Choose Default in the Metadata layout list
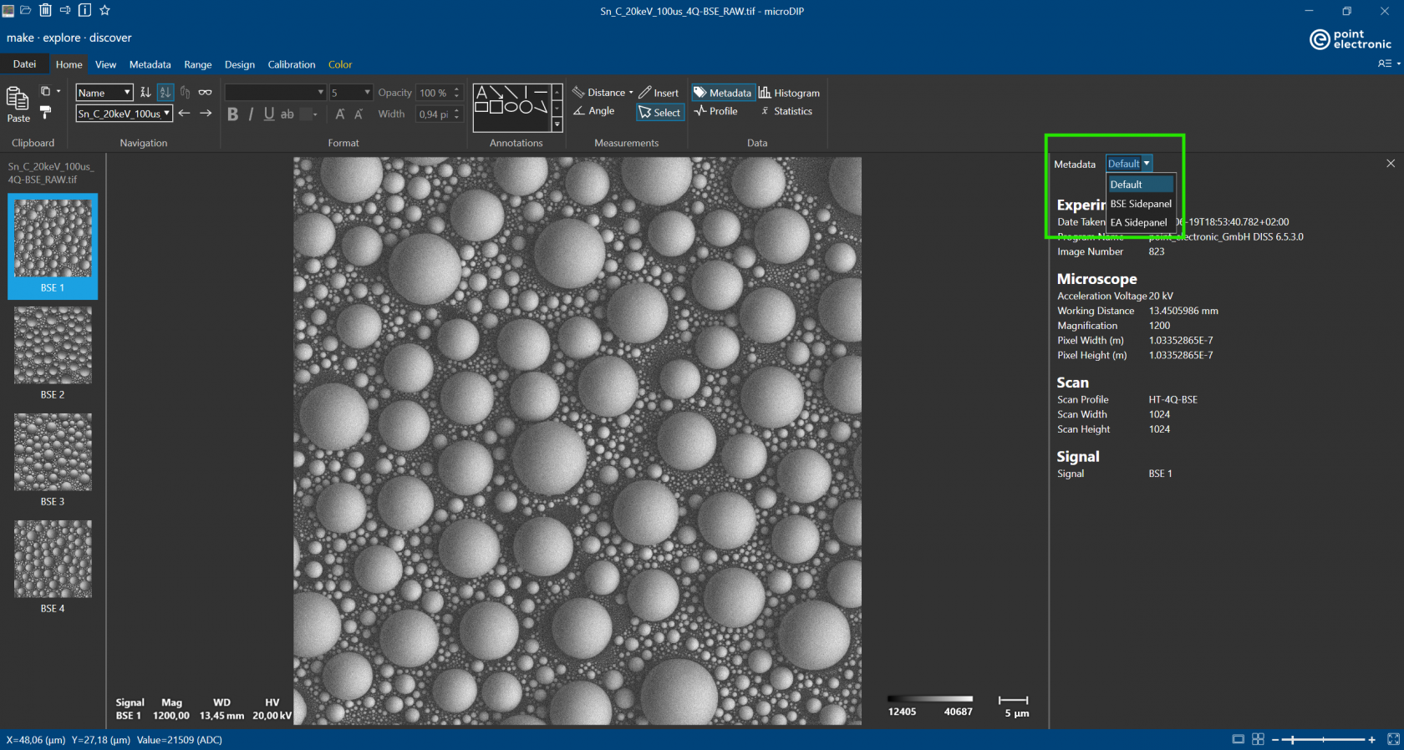The width and height of the screenshot is (1404, 750). [x=1141, y=185]
